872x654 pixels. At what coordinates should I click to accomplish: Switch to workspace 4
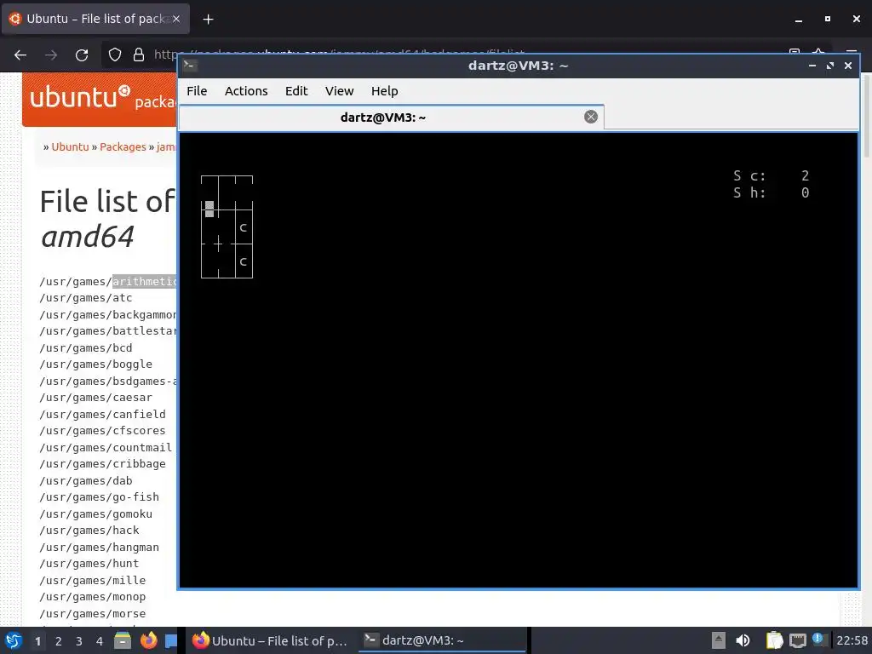click(100, 641)
